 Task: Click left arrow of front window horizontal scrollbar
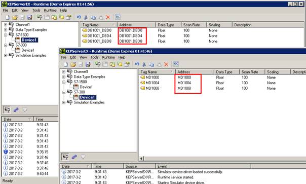142,159
